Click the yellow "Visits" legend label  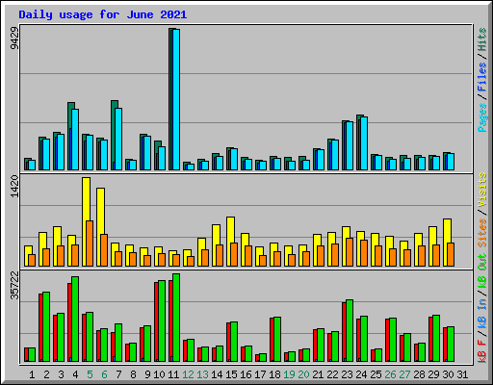coord(482,190)
